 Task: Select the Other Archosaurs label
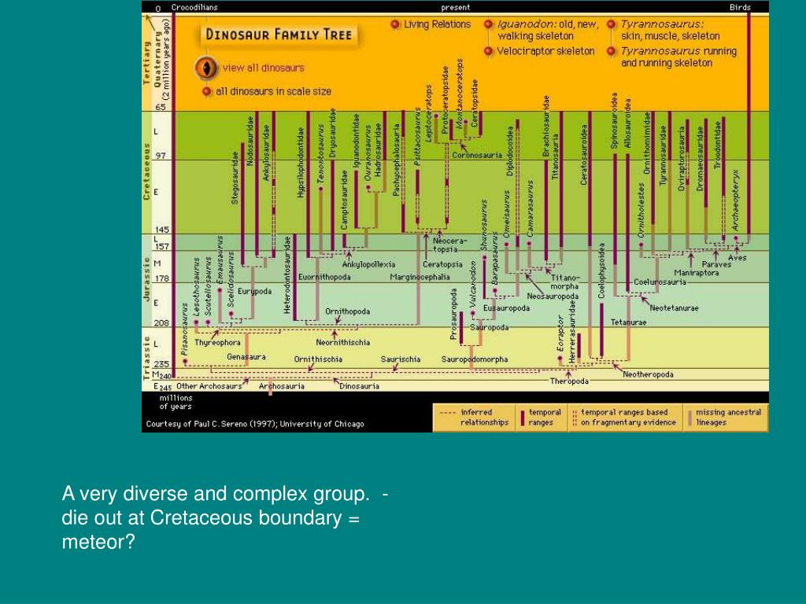209,386
